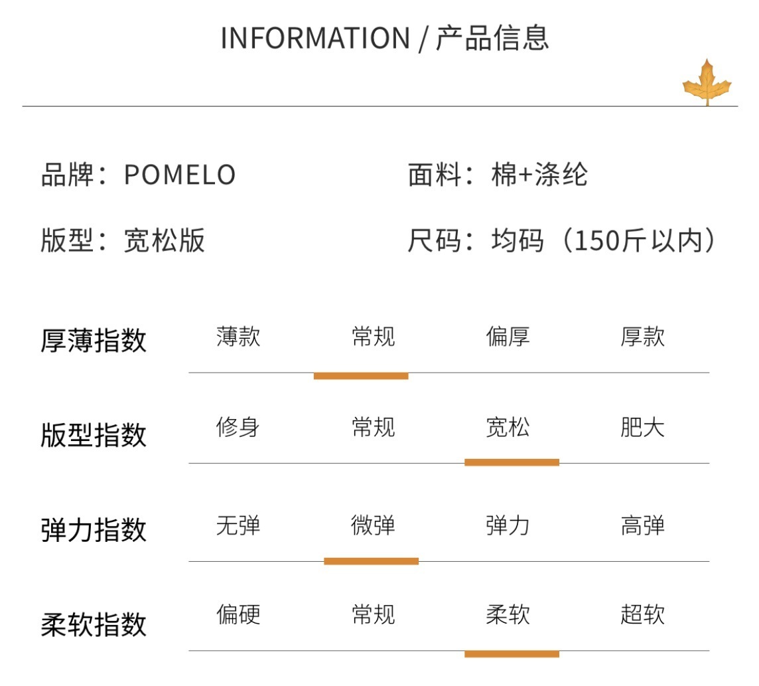Choose 超软 softness option

pyautogui.click(x=642, y=615)
